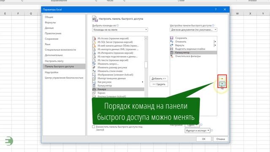This screenshot has height=152, width=270.
Task: Click info icon beside 'Настройка панели быстрого доступа'
Action: [x=213, y=25]
